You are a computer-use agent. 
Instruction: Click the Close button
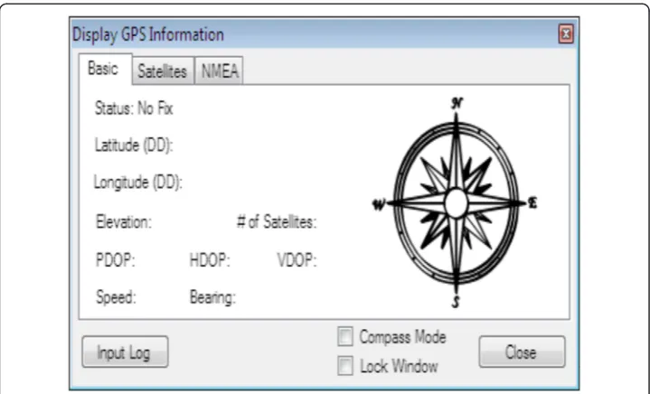point(522,352)
